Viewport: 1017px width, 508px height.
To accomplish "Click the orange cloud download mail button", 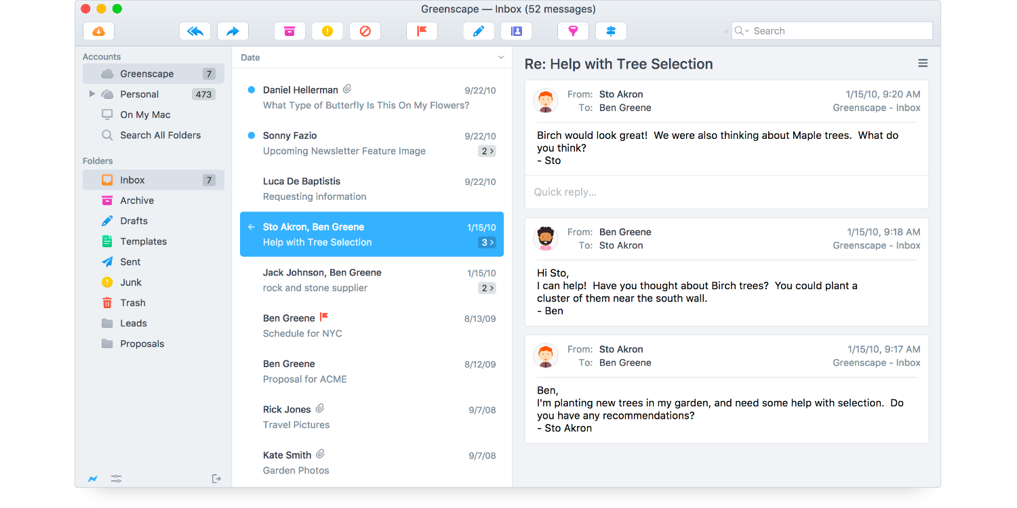I will click(98, 31).
